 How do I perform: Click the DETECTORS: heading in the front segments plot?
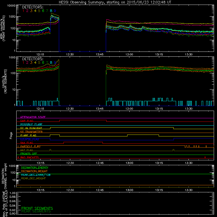pos(33,7)
